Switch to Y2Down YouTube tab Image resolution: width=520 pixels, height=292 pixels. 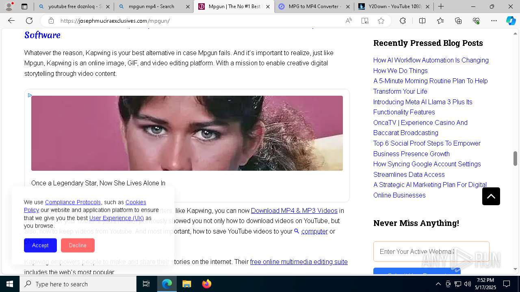pos(393,6)
